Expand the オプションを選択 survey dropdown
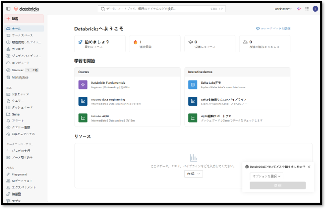Viewport: 326px width, 209px height. pyautogui.click(x=266, y=176)
